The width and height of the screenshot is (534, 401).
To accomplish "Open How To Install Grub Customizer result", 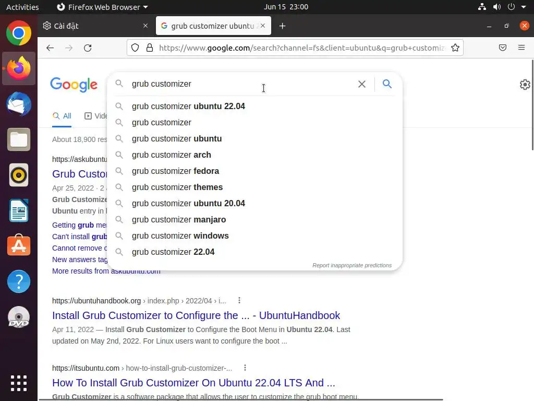I will [x=193, y=383].
